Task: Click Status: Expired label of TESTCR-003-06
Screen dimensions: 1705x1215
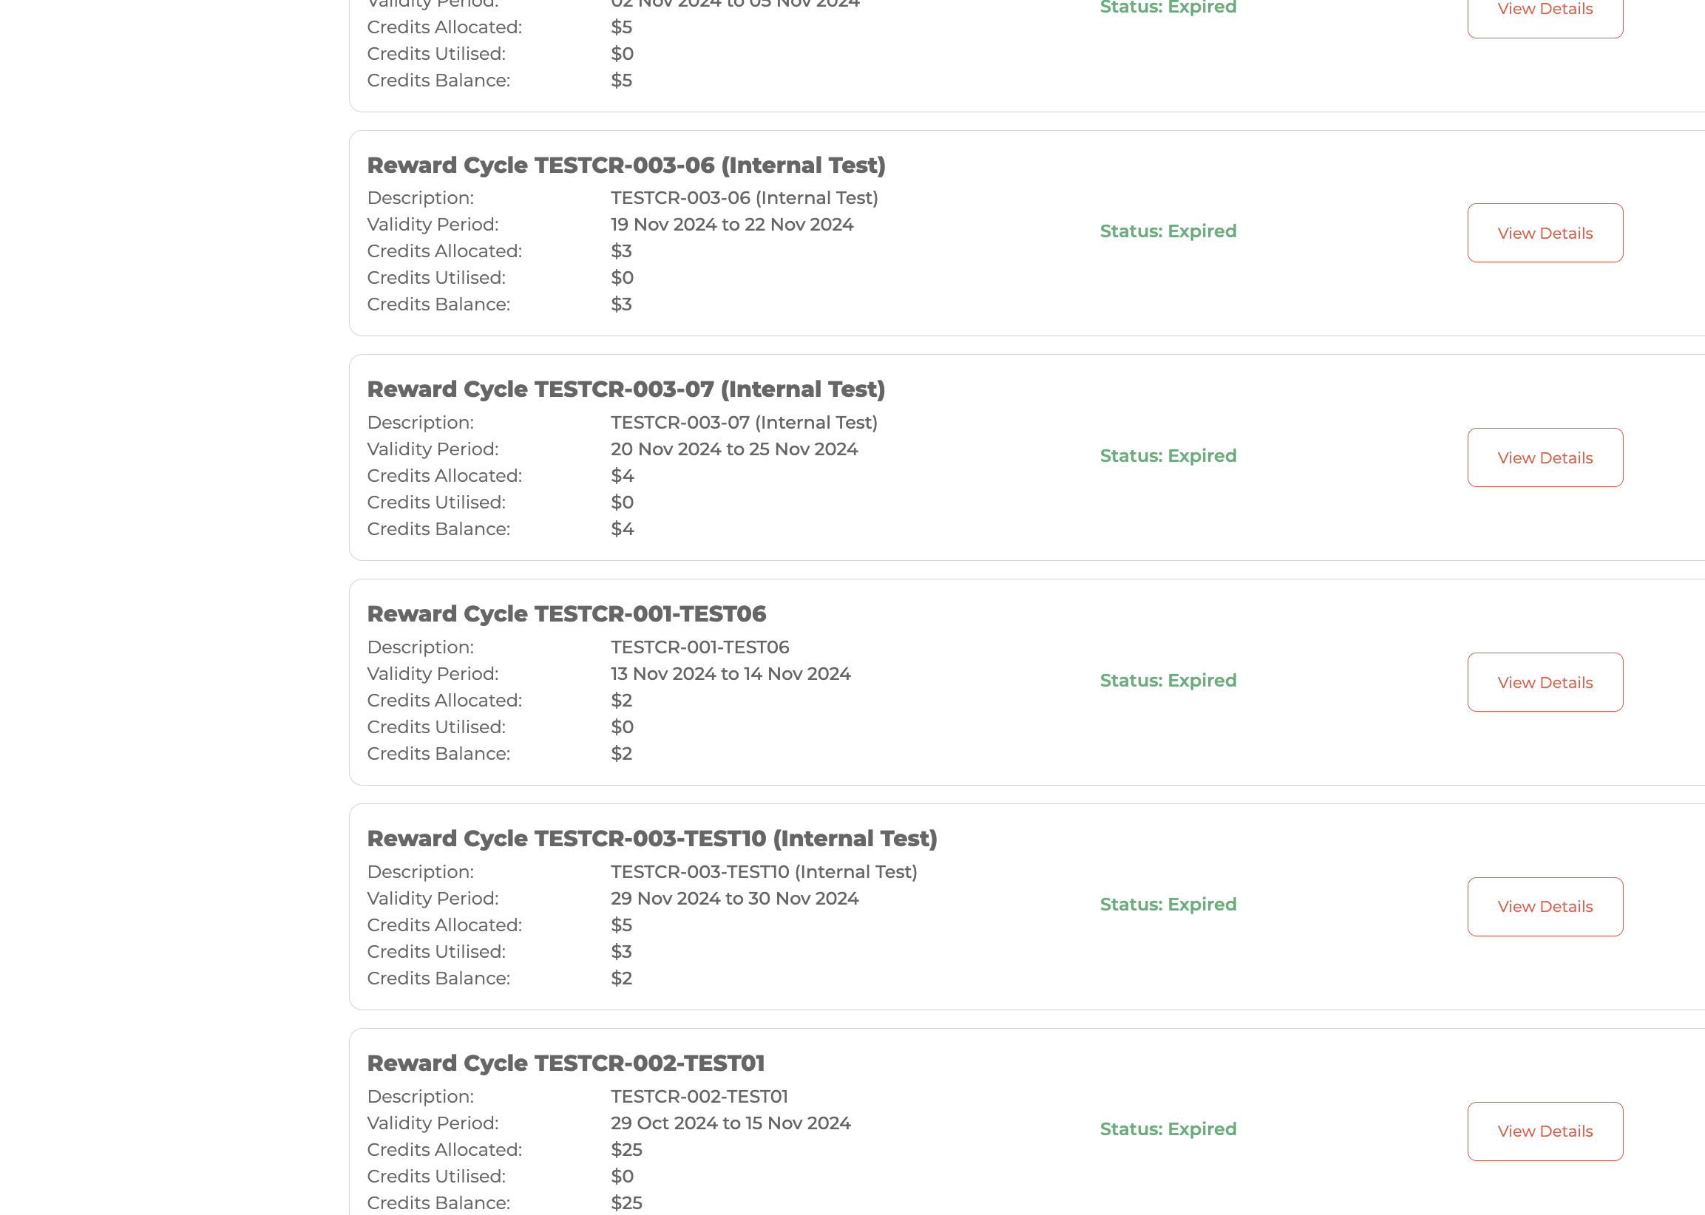Action: click(x=1167, y=231)
